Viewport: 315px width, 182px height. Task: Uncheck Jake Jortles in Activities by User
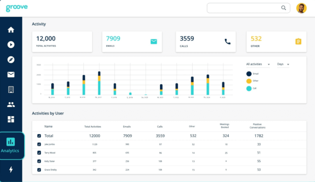click(40, 144)
